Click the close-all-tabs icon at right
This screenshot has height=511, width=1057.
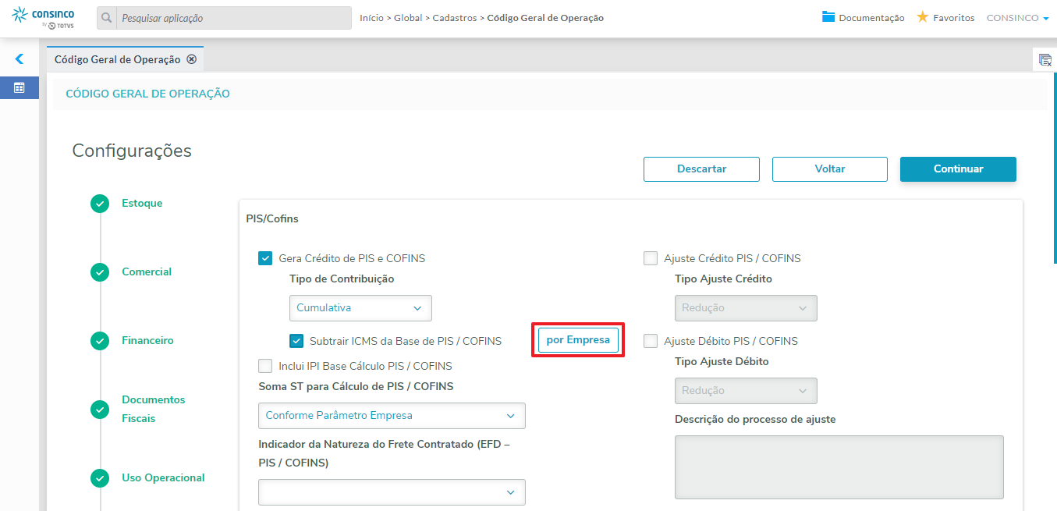[x=1045, y=60]
